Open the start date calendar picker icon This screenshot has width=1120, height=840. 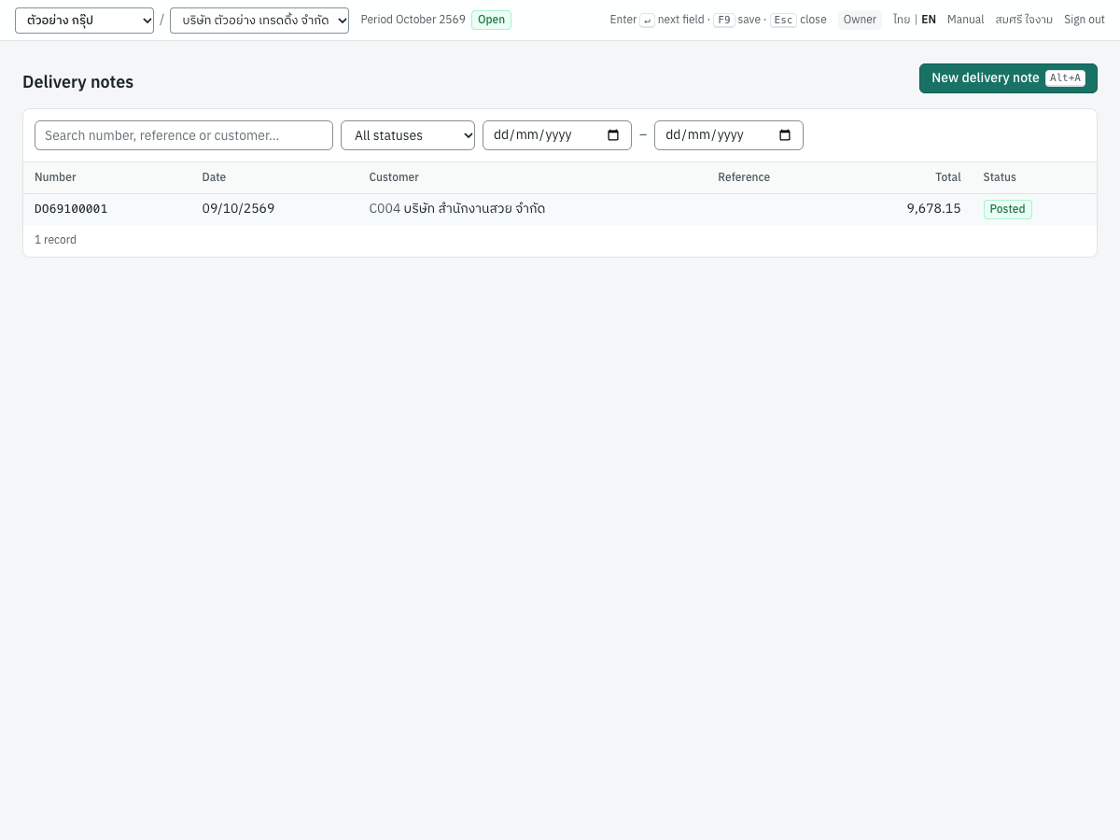pos(613,135)
